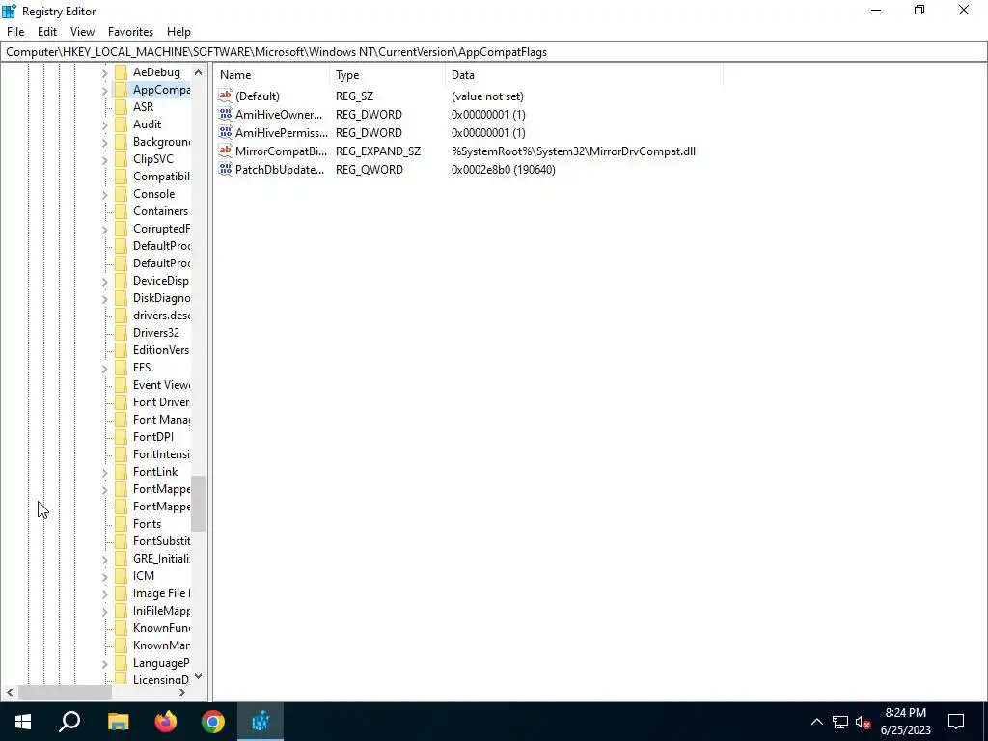Click the AmiHiveOwner DWORD value icon
Viewport: 988px width, 741px height.
coord(226,114)
